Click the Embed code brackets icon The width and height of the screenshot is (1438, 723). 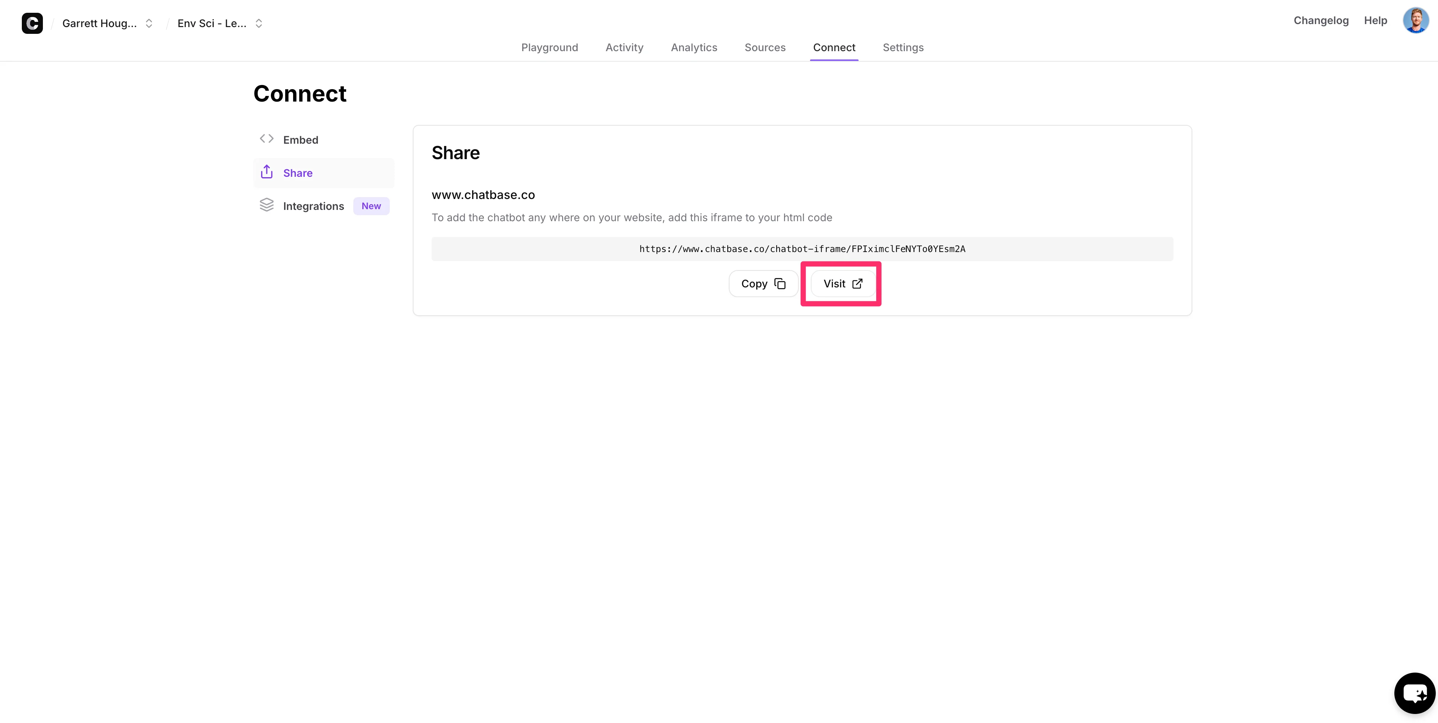pyautogui.click(x=266, y=139)
